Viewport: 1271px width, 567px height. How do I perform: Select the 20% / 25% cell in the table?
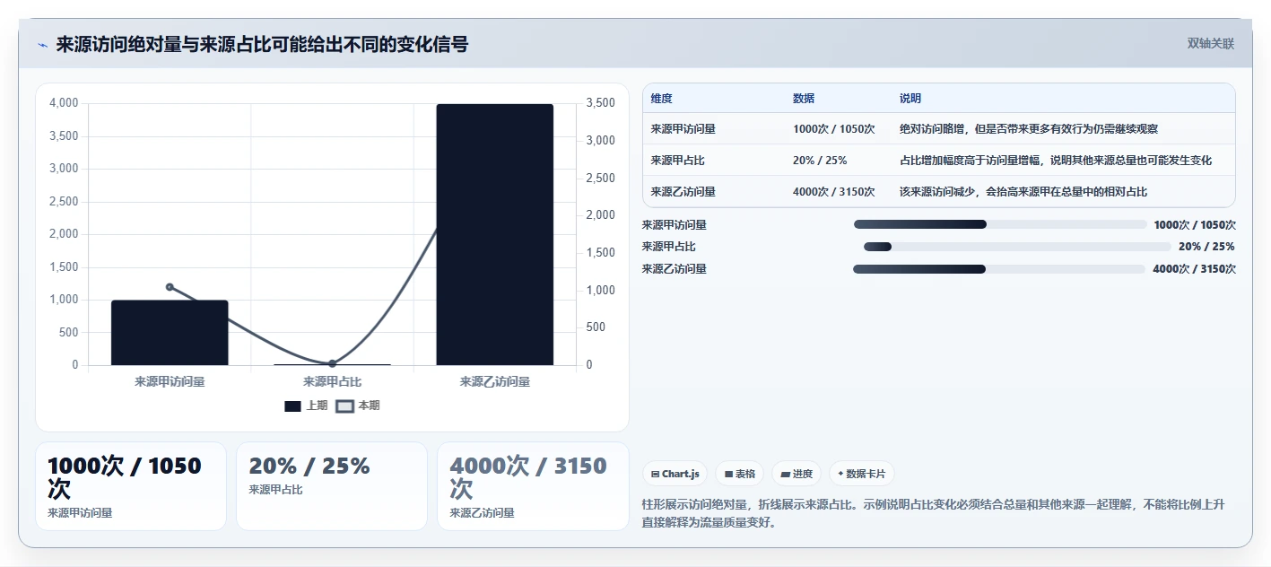[x=820, y=161]
